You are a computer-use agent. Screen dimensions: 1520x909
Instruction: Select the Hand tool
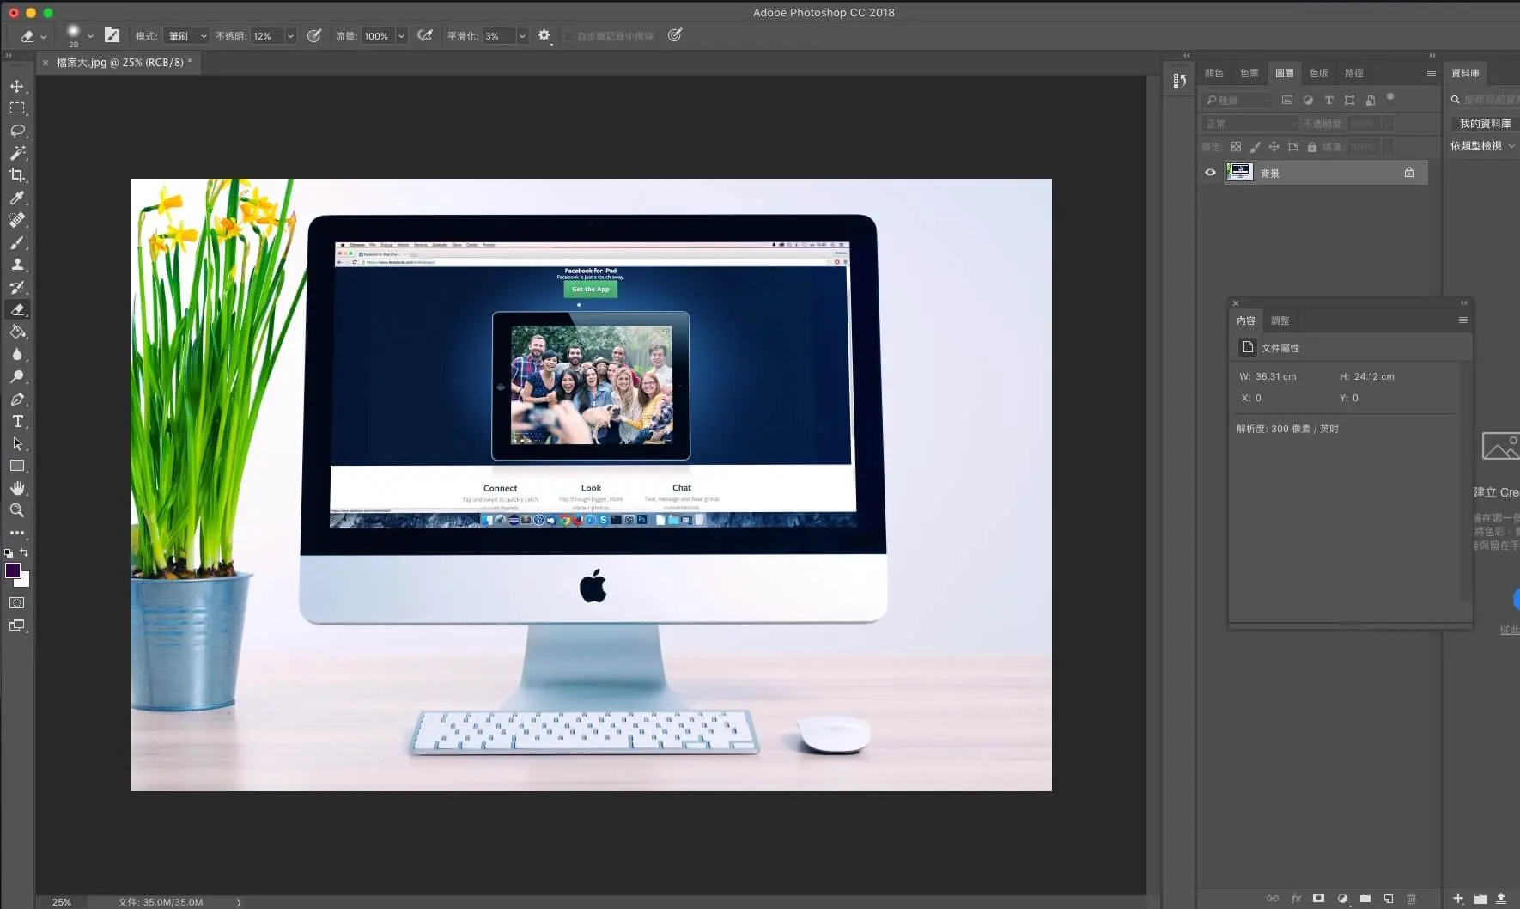(17, 488)
